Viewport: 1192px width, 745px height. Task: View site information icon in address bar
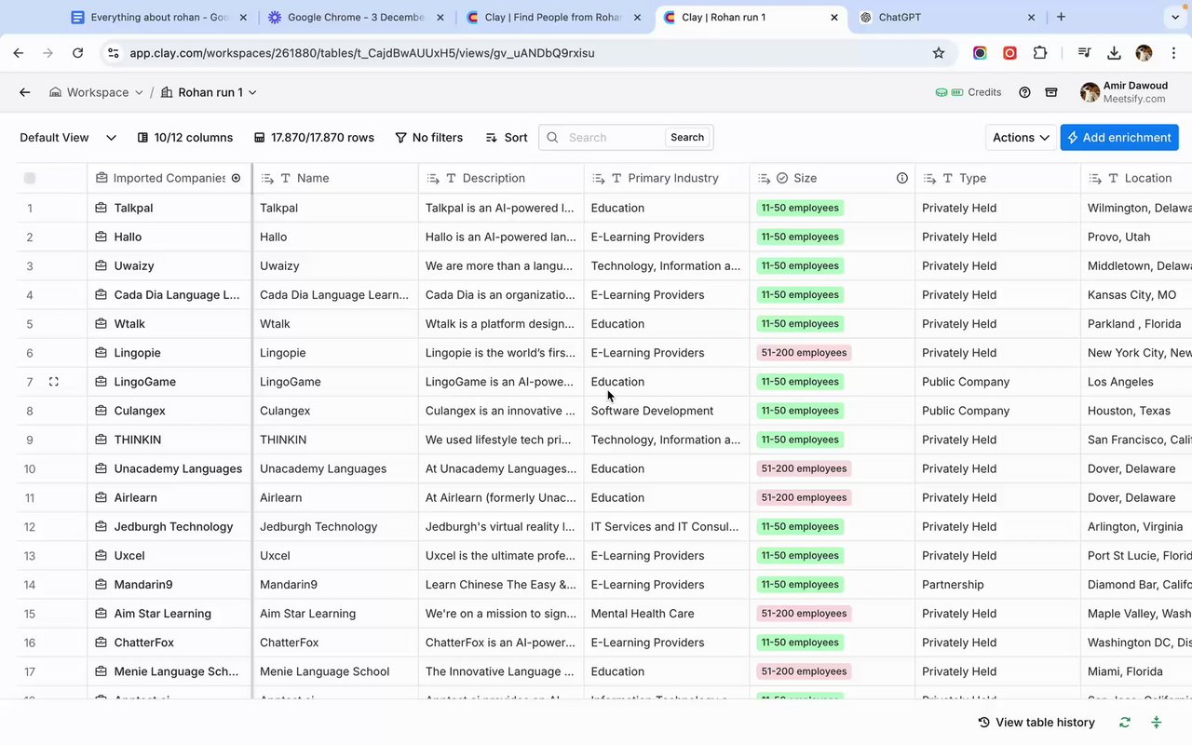coord(113,53)
